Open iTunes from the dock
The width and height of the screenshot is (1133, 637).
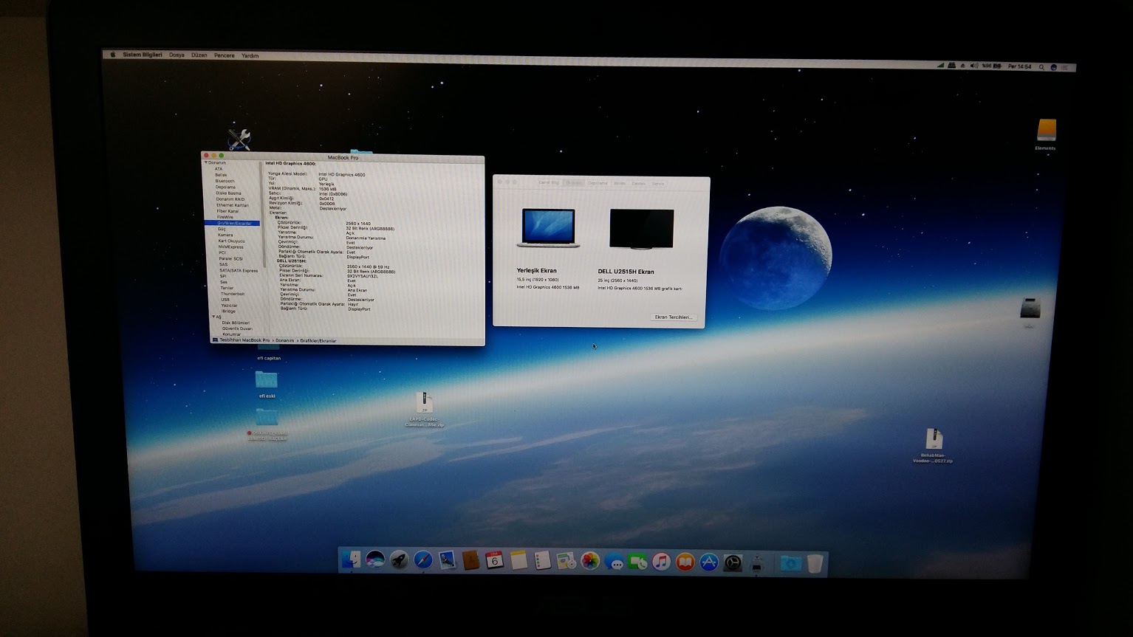tap(661, 562)
